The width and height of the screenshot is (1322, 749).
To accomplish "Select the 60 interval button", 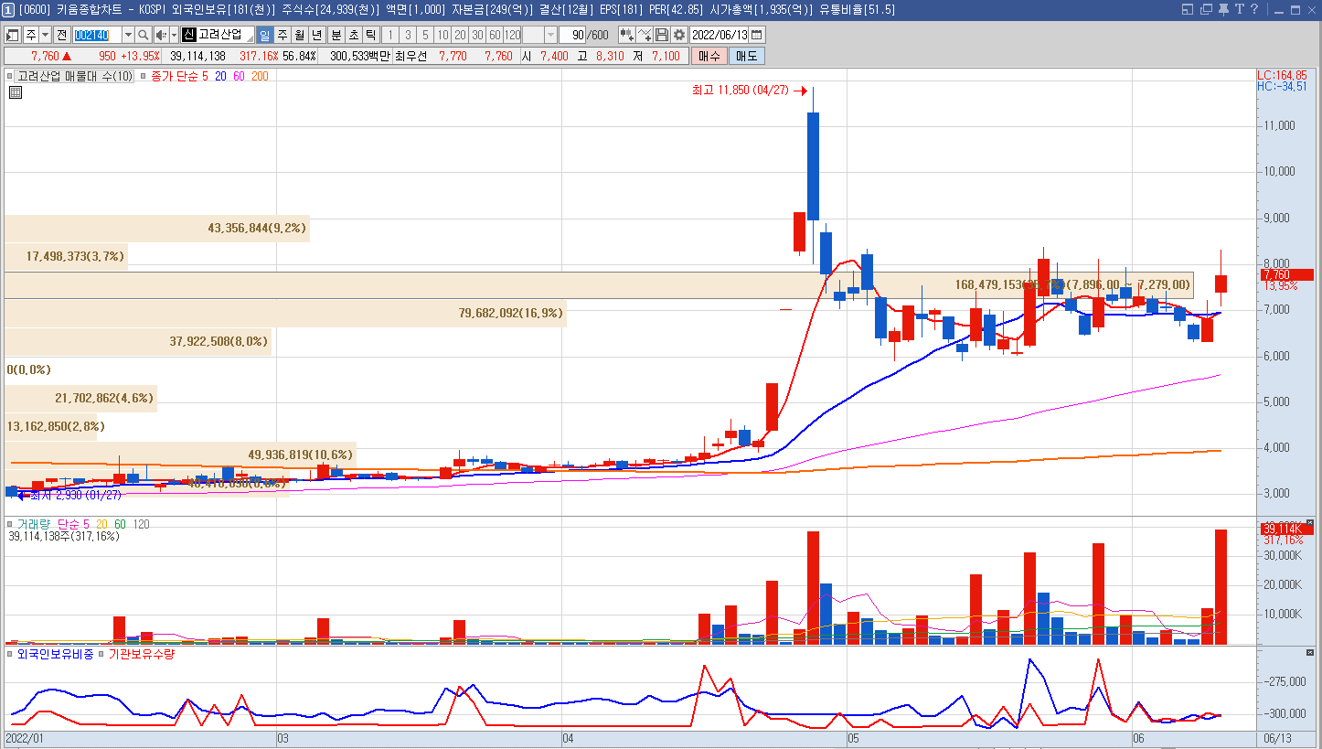I will click(x=495, y=35).
